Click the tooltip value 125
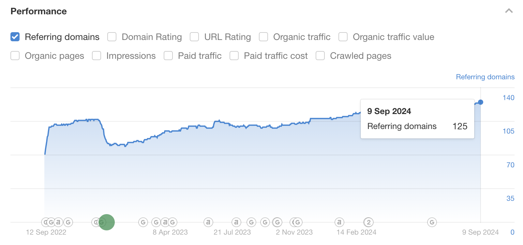Screen dimensions: 523x245 click(460, 126)
